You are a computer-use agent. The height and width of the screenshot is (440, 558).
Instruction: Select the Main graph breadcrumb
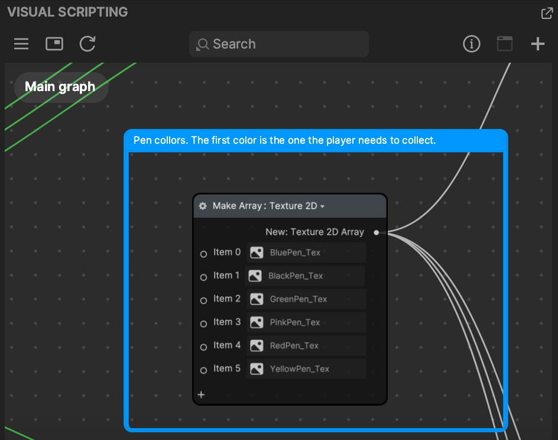coord(61,87)
